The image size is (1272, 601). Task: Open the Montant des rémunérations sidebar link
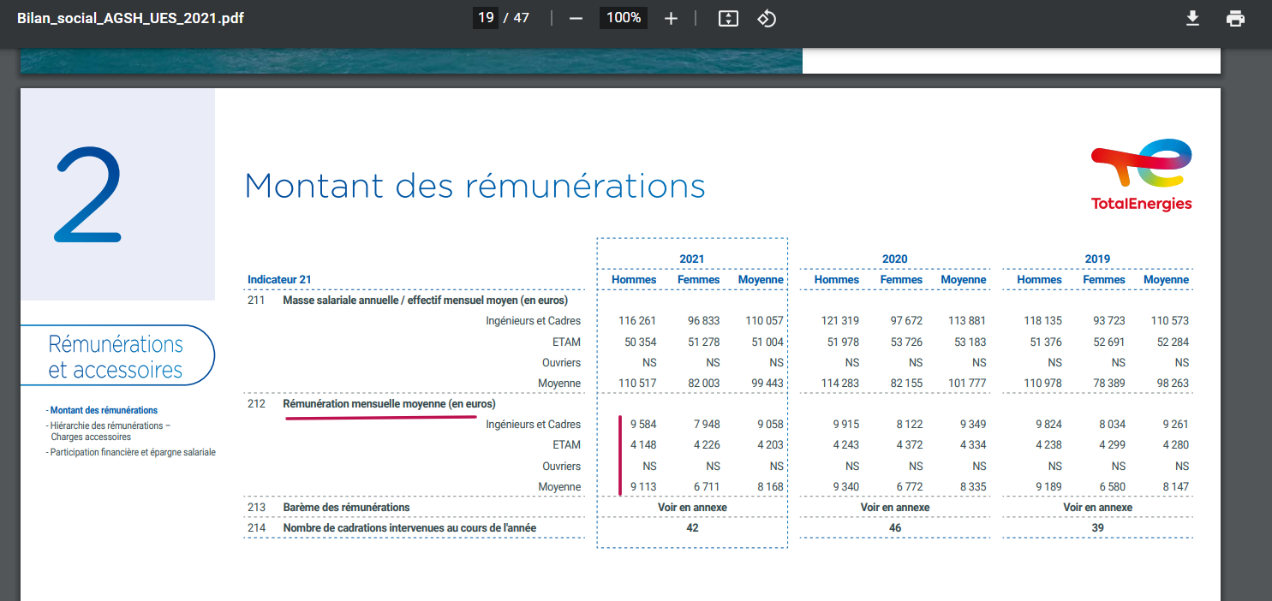point(104,410)
